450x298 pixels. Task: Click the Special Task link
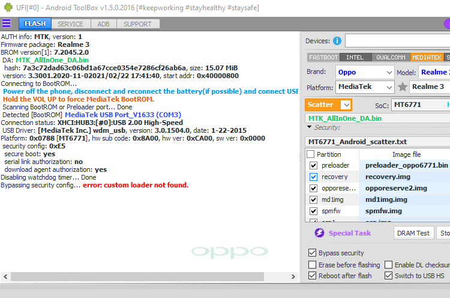click(x=350, y=233)
